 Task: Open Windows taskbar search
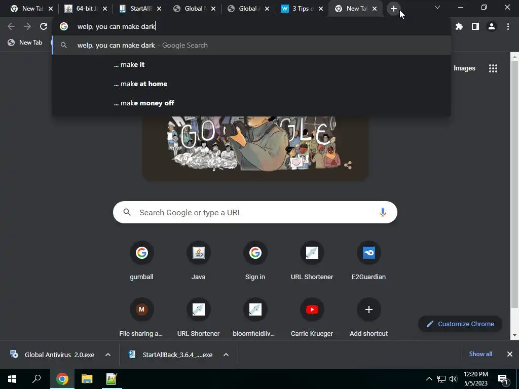(x=36, y=379)
